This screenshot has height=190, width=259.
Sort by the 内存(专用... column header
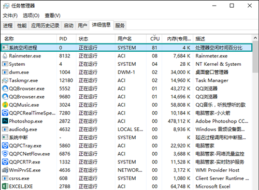178,39
